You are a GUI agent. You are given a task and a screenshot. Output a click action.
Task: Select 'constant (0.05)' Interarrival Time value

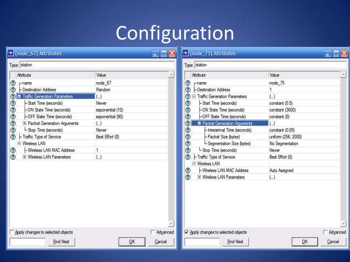point(282,130)
